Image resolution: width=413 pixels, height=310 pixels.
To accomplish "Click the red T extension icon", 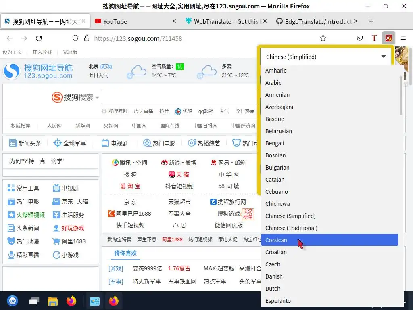I will coord(374,38).
